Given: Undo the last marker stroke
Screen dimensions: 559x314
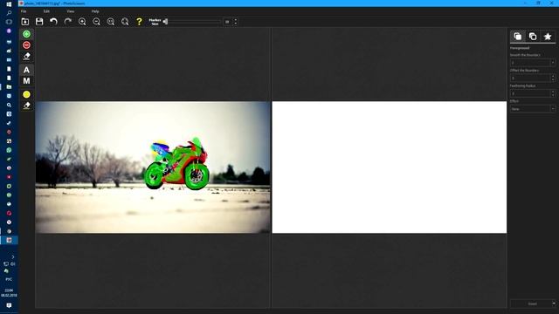Looking at the screenshot, I should pos(53,22).
